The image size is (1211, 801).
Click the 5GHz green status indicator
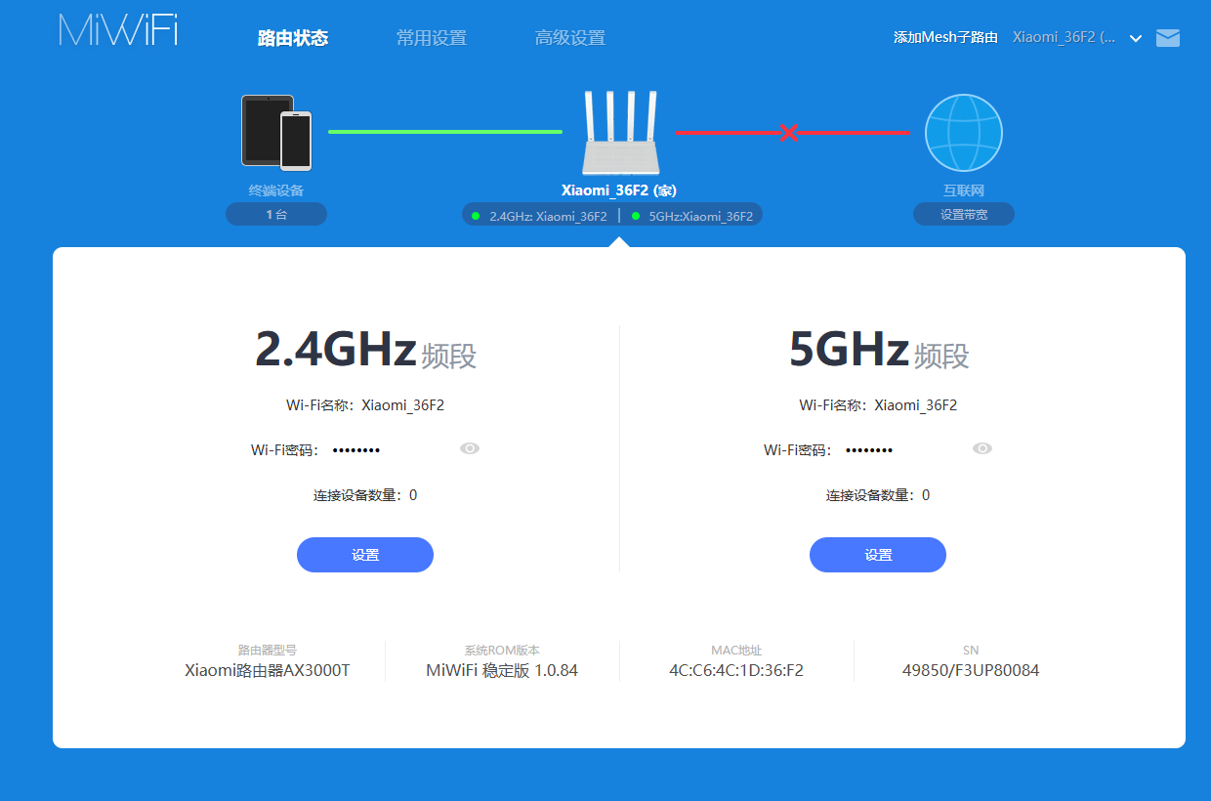point(636,216)
